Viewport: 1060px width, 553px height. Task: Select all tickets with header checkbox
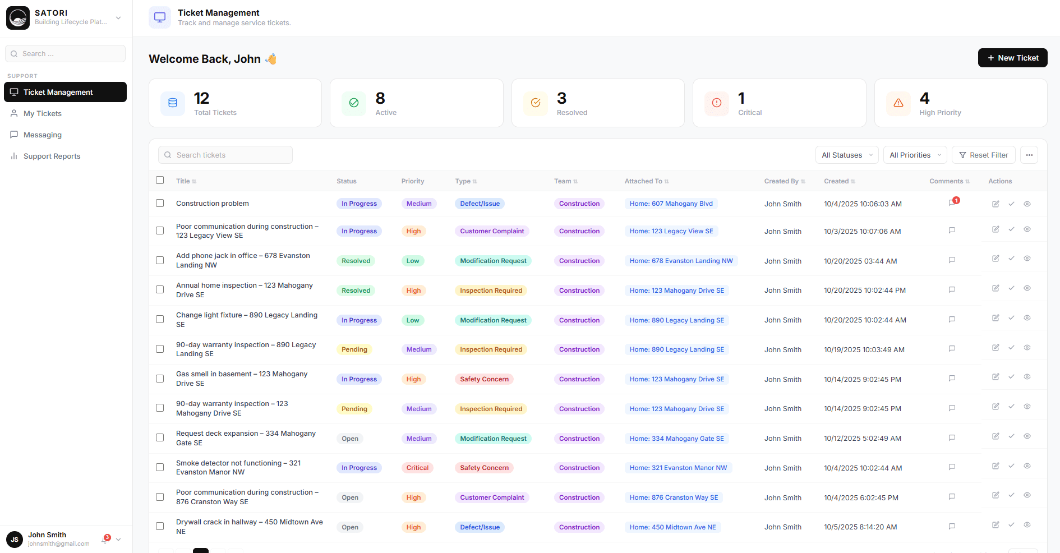[x=160, y=181]
